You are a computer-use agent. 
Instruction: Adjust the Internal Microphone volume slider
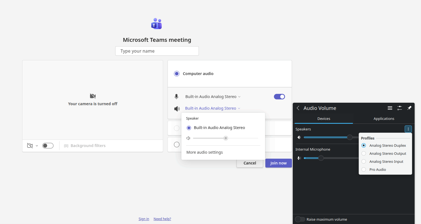pyautogui.click(x=331, y=158)
